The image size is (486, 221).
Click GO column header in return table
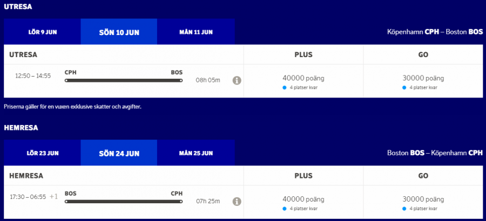[x=423, y=176]
